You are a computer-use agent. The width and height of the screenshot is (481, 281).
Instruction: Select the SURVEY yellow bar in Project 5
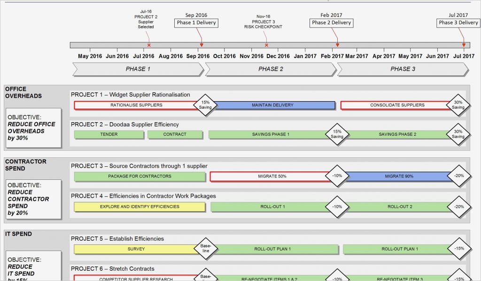click(135, 249)
